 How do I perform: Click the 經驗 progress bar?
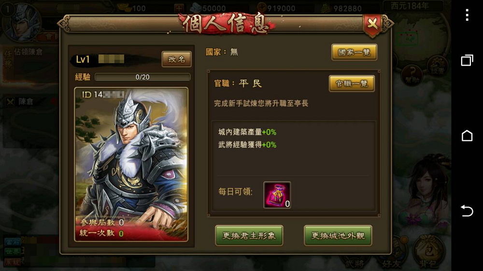142,77
